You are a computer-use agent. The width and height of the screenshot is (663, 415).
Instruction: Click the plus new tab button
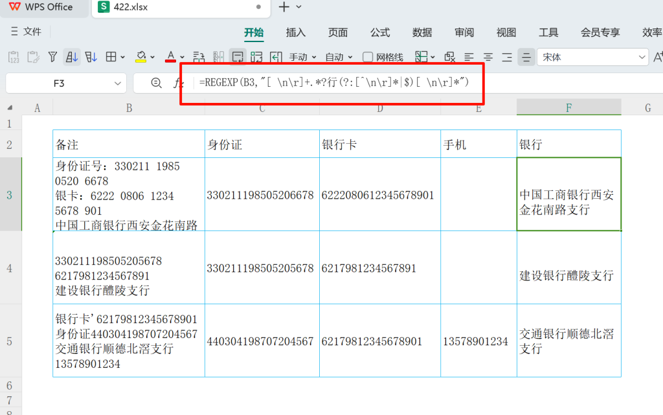tap(284, 6)
